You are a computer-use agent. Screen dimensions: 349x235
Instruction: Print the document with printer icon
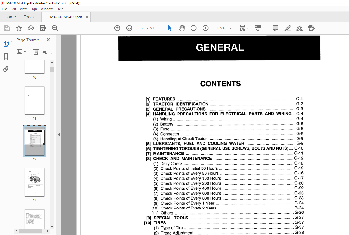point(43,28)
